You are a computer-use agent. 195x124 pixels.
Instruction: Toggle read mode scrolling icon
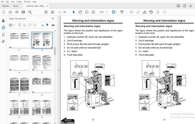[122, 12]
